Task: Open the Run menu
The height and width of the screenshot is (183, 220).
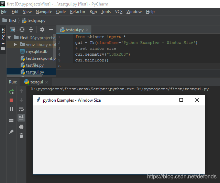Action: pyautogui.click(x=93, y=12)
